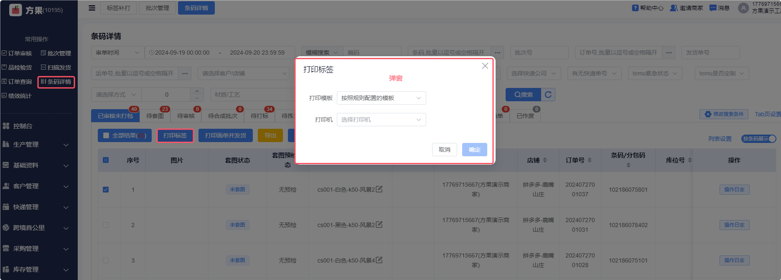
Task: Click the yellow 导出 button
Action: pos(270,135)
